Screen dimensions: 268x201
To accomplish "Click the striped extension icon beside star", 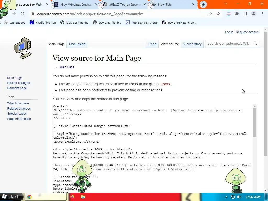I will (228, 14).
